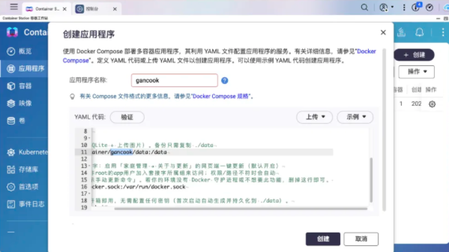
Task: Click the 存储库 grid icon
Action: pyautogui.click(x=11, y=170)
